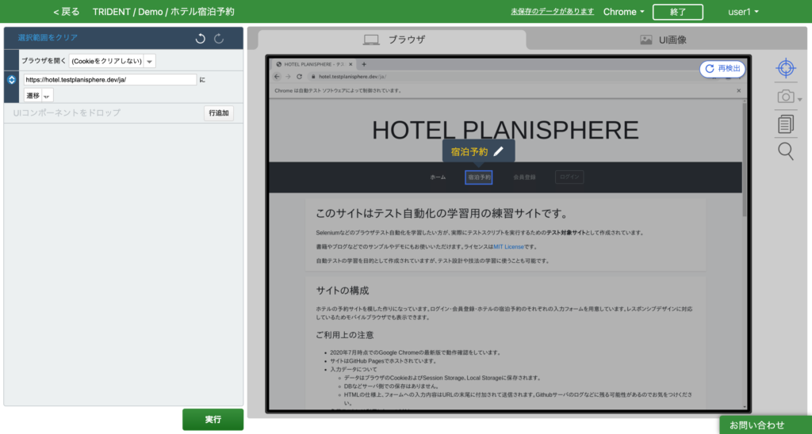Open the user1 account menu
Screen dimensions: 812x434
click(x=743, y=12)
